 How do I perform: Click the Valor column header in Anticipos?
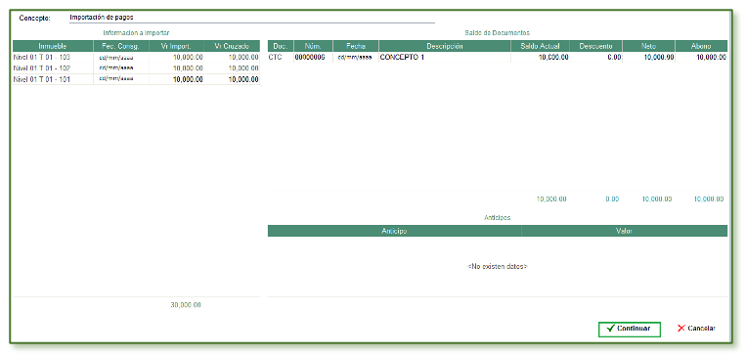point(625,231)
